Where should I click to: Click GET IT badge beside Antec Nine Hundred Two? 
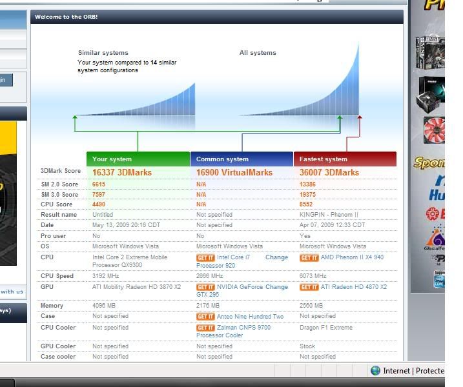point(205,317)
